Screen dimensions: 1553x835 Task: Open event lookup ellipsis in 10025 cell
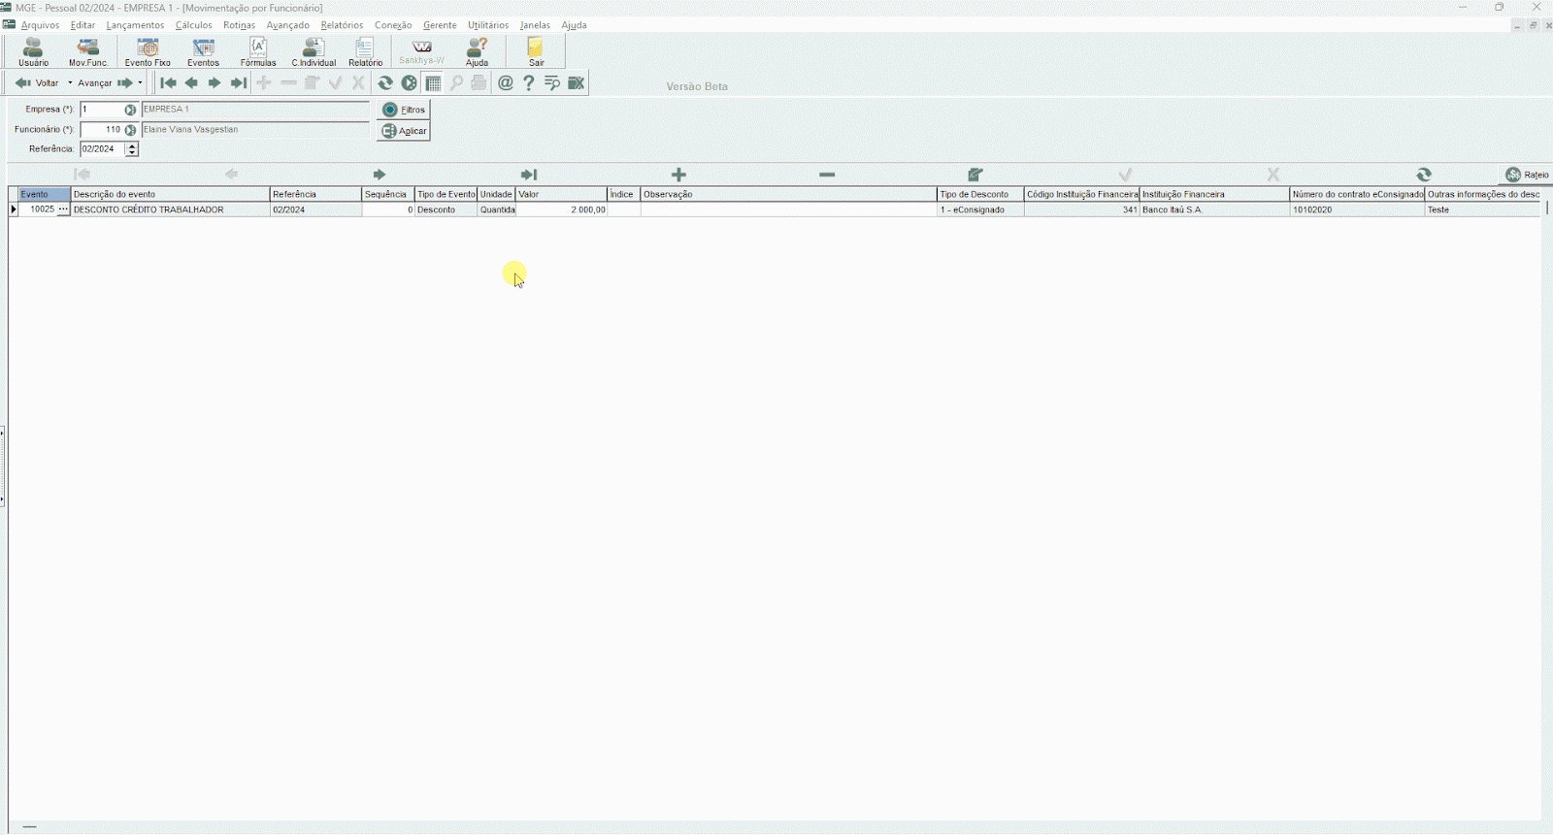63,209
